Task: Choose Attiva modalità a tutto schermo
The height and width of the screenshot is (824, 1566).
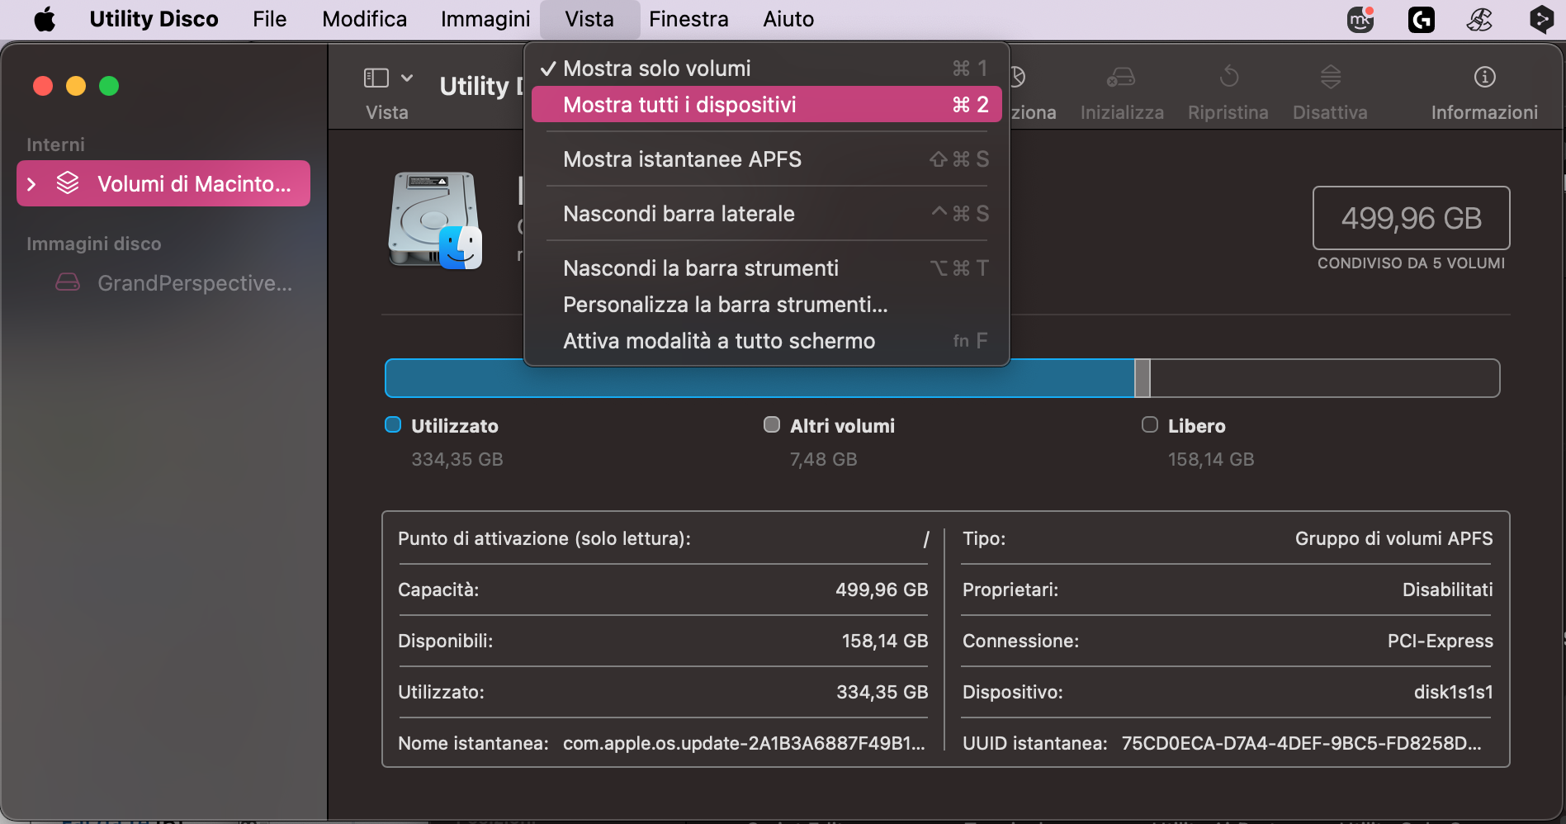Action: pyautogui.click(x=766, y=340)
